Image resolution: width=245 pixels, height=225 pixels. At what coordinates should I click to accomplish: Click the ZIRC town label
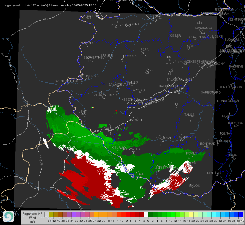click(169, 57)
